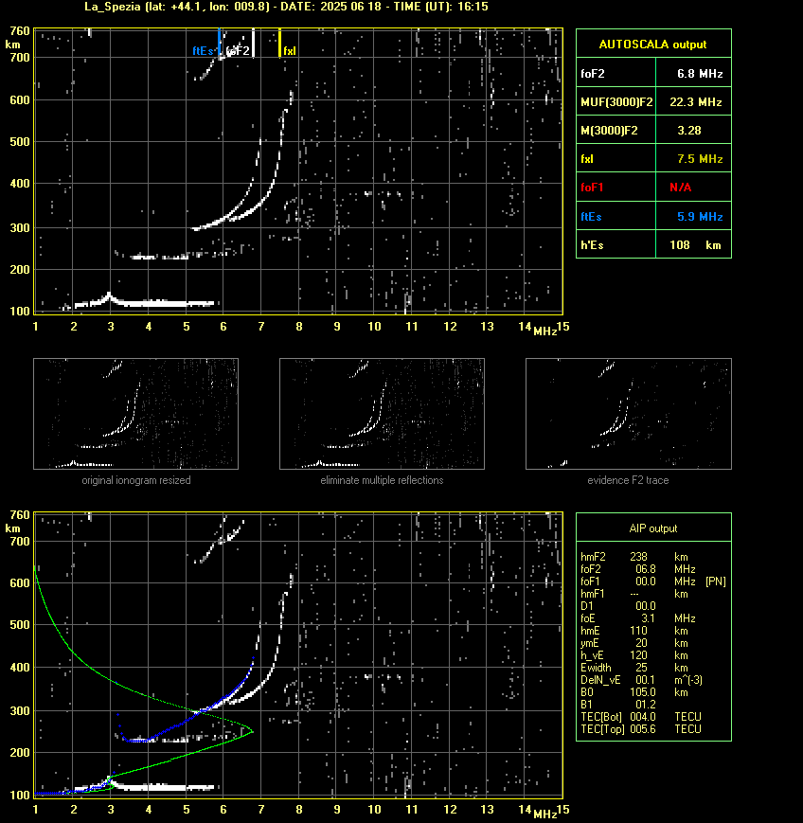Viewport: 803px width, 823px height.
Task: Click the foE value '3.1' in AIP output
Action: (649, 618)
